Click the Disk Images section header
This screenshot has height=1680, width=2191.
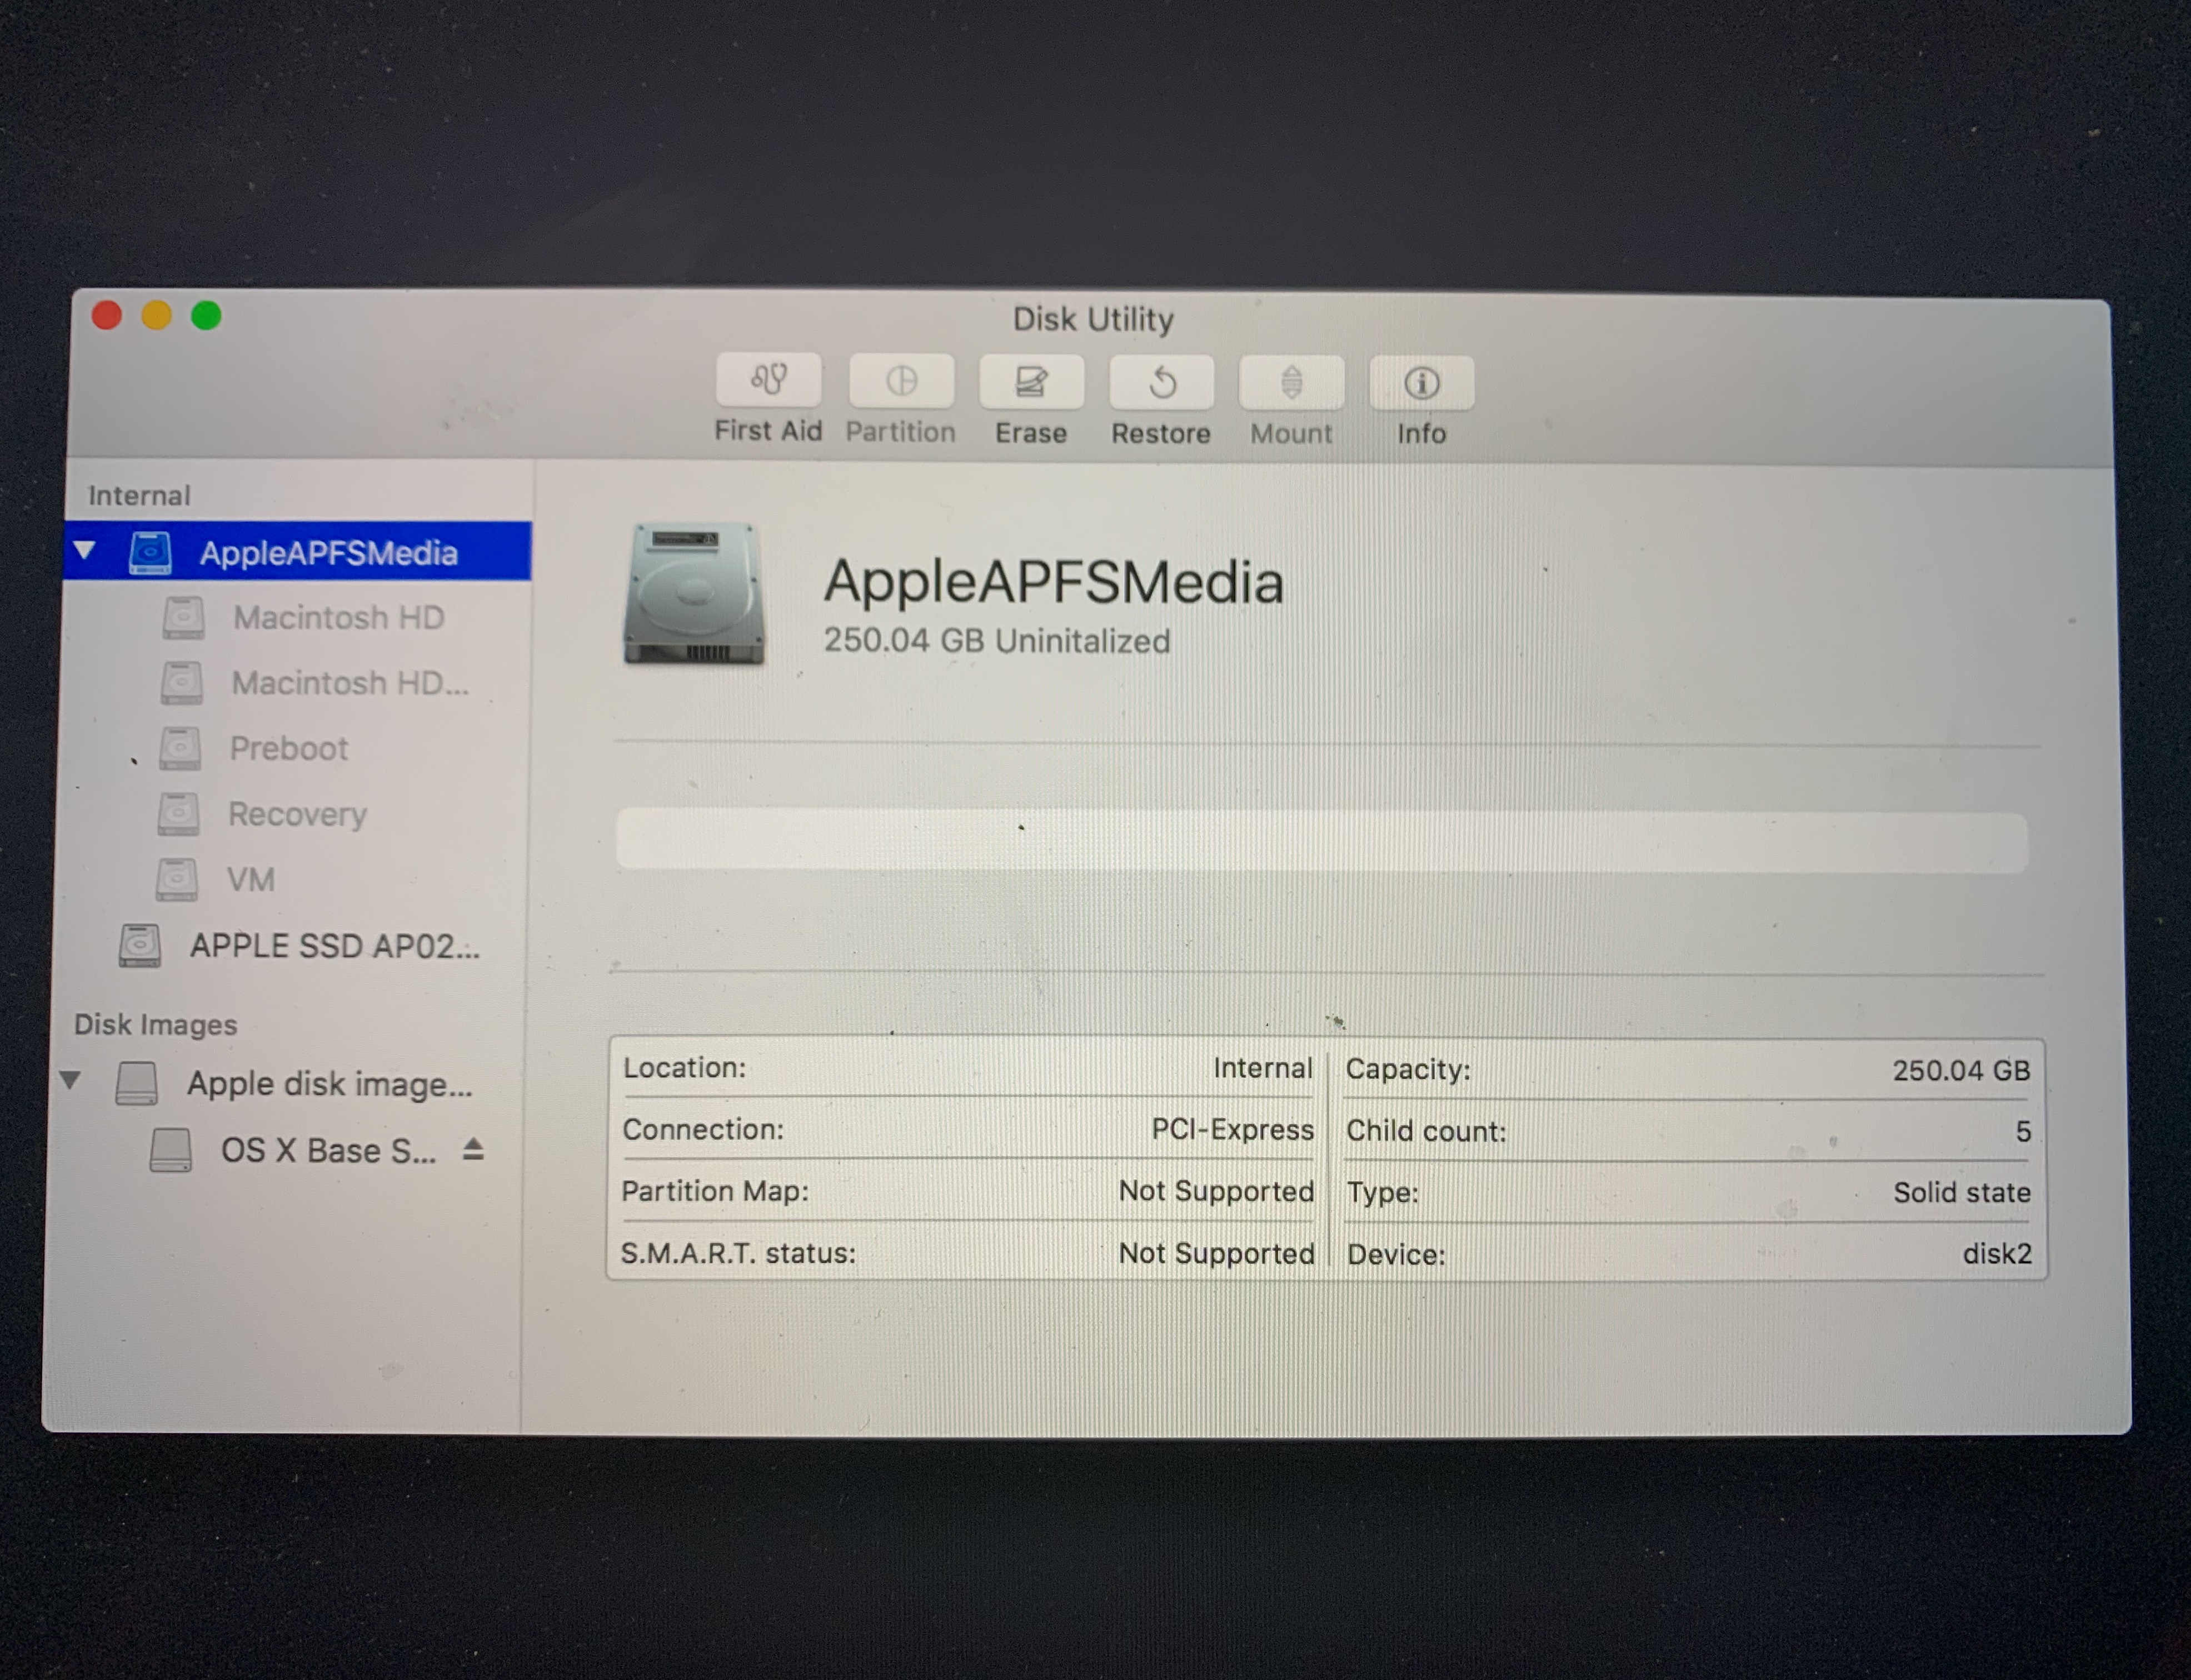tap(156, 1025)
